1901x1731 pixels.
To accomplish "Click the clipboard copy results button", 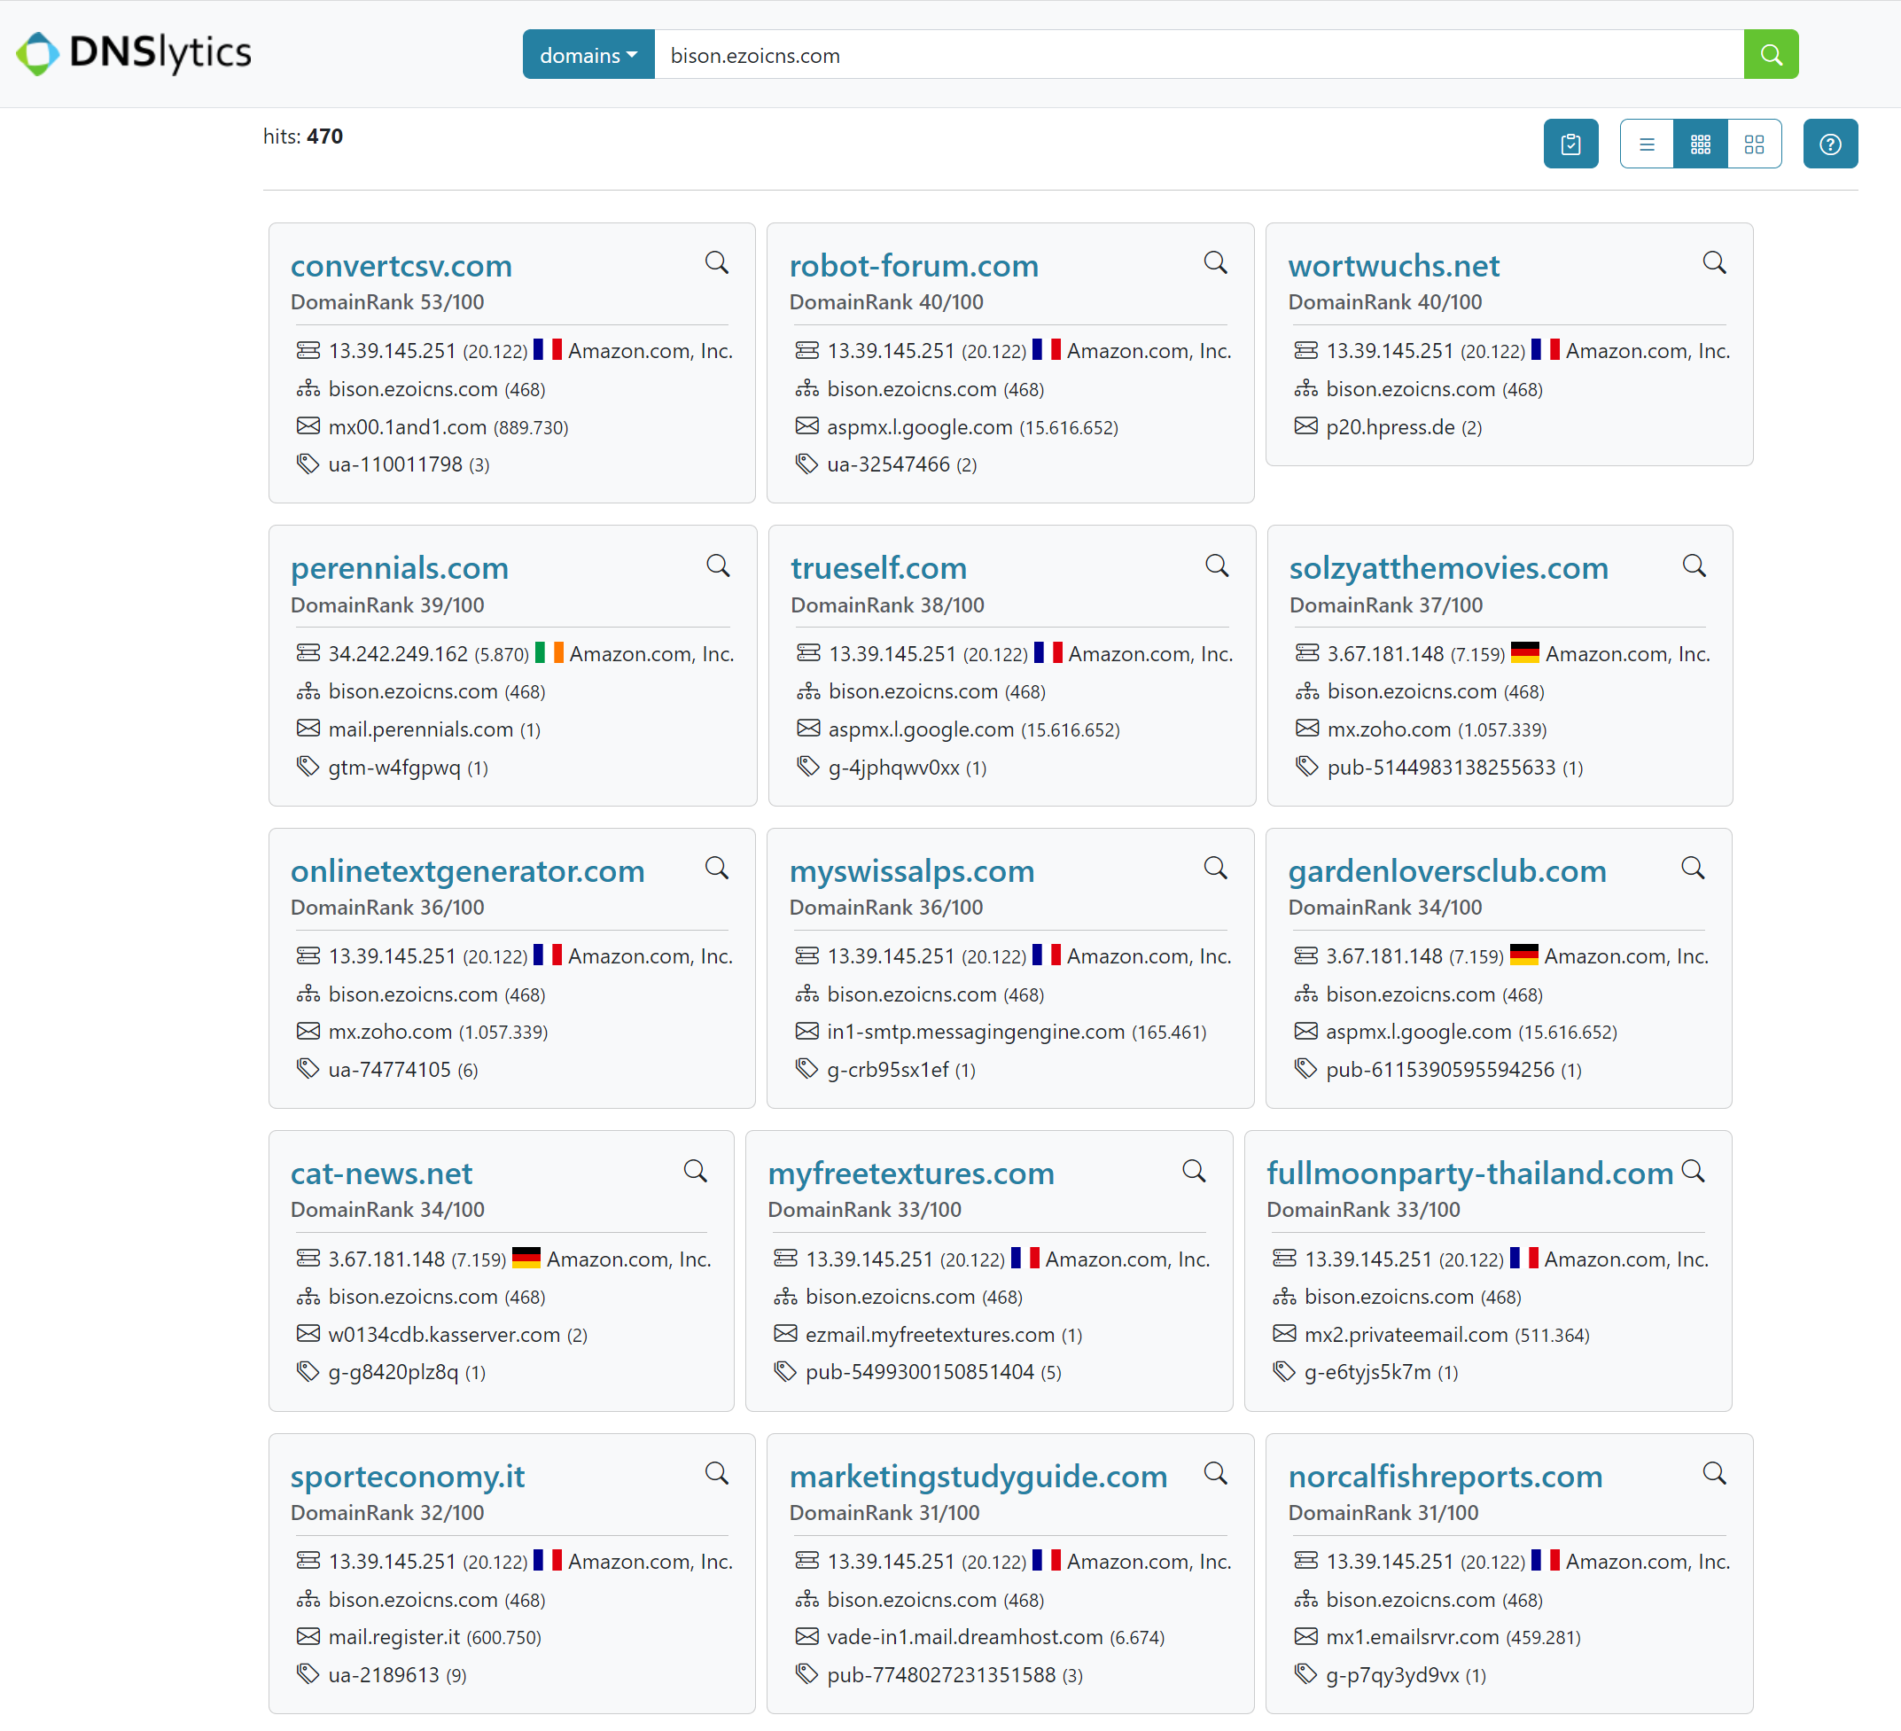I will click(x=1571, y=144).
